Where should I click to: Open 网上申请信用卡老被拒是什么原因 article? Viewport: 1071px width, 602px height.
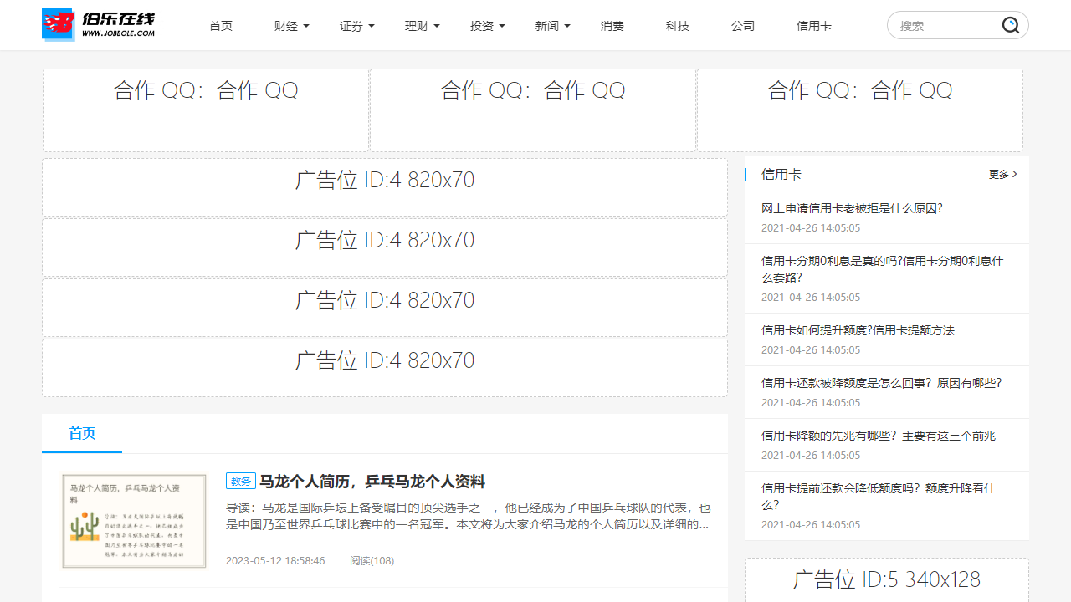[852, 208]
